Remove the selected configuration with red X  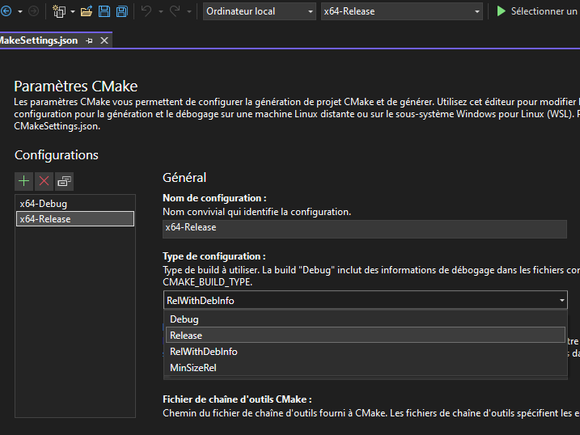[44, 181]
